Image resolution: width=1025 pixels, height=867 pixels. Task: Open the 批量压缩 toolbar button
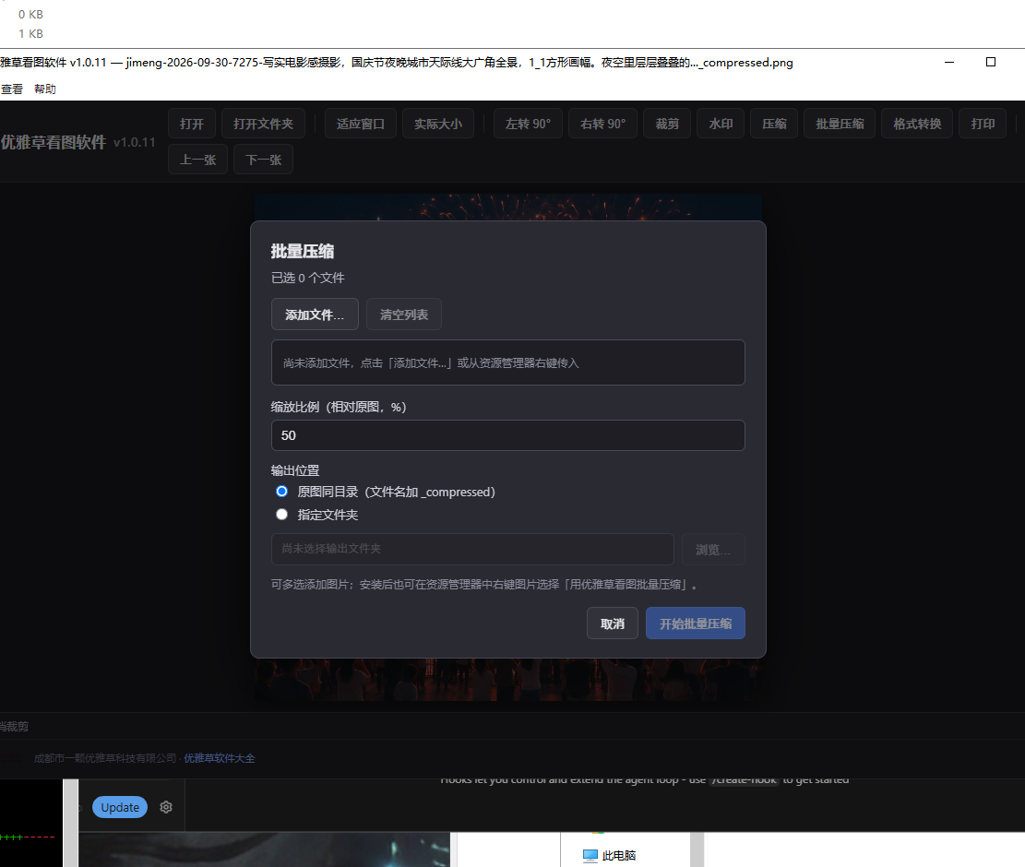(840, 124)
